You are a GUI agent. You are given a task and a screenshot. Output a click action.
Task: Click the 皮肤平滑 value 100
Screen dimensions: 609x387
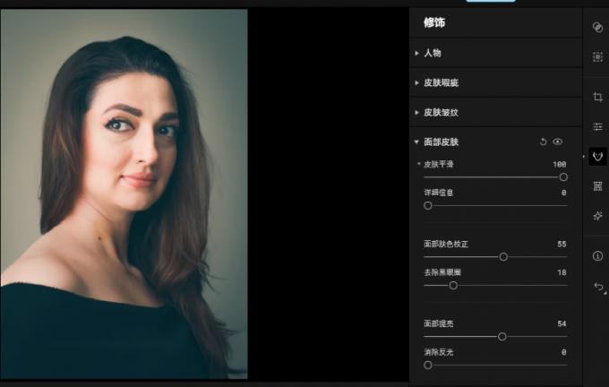(x=559, y=164)
